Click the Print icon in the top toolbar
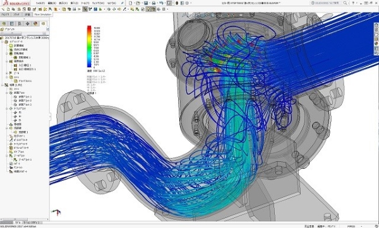The height and width of the screenshot is (228, 379). click(153, 3)
